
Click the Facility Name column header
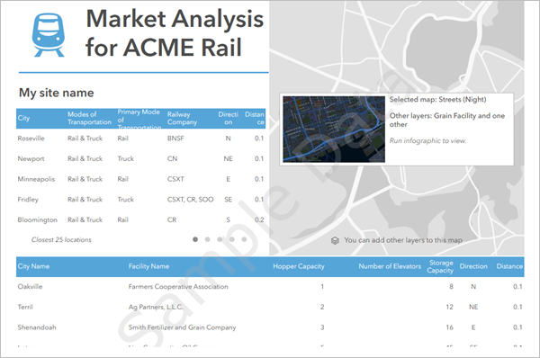coord(148,266)
